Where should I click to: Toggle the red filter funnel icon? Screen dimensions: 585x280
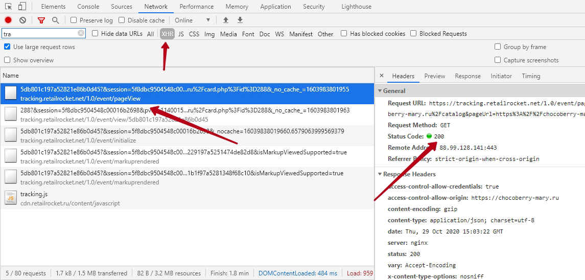point(41,20)
